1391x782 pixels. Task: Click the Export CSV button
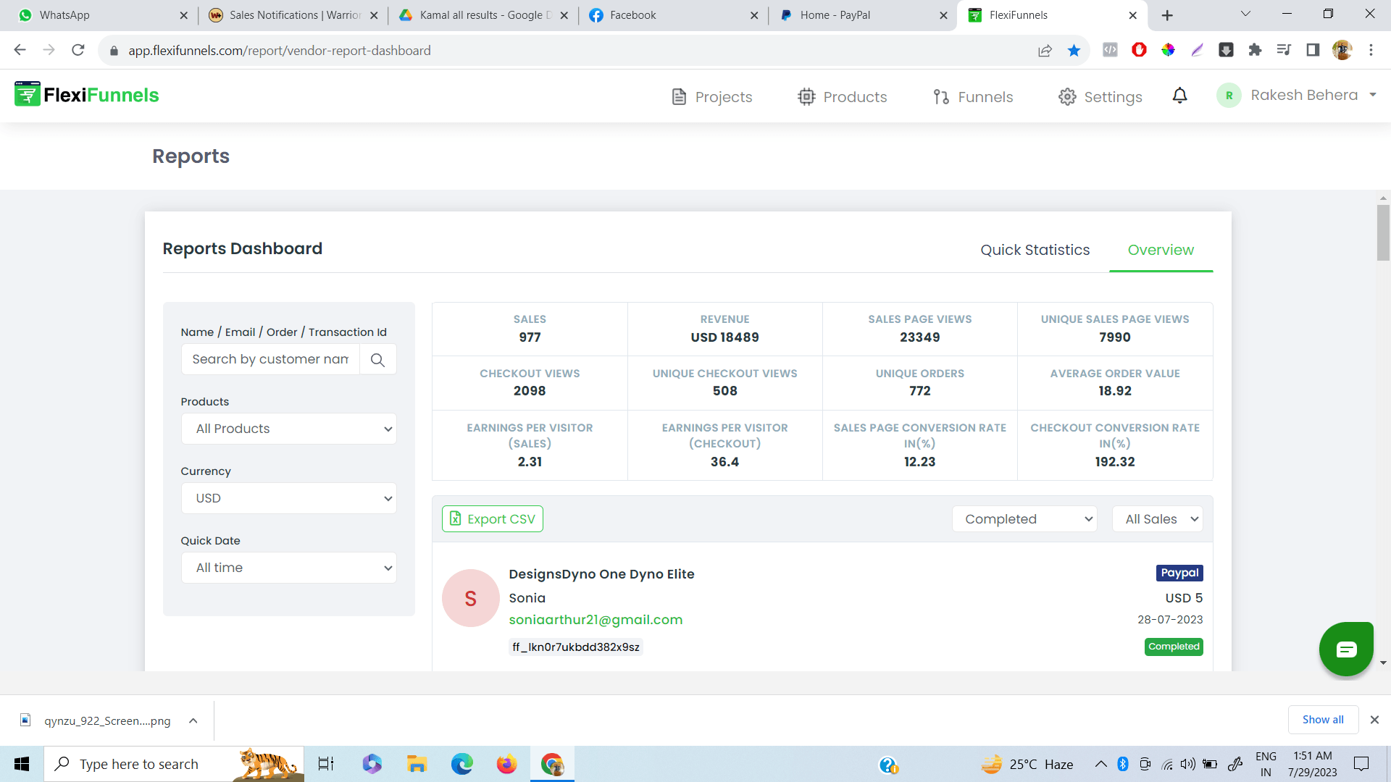pos(493,519)
